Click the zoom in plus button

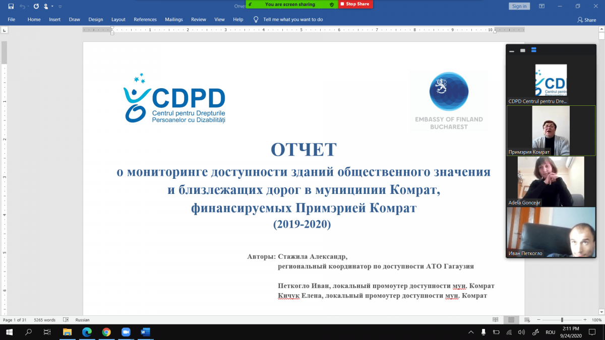(585, 320)
